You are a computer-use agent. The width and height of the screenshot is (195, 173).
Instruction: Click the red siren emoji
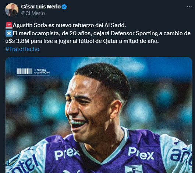[x=9, y=25]
